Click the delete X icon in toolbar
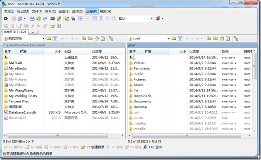 click(x=39, y=26)
